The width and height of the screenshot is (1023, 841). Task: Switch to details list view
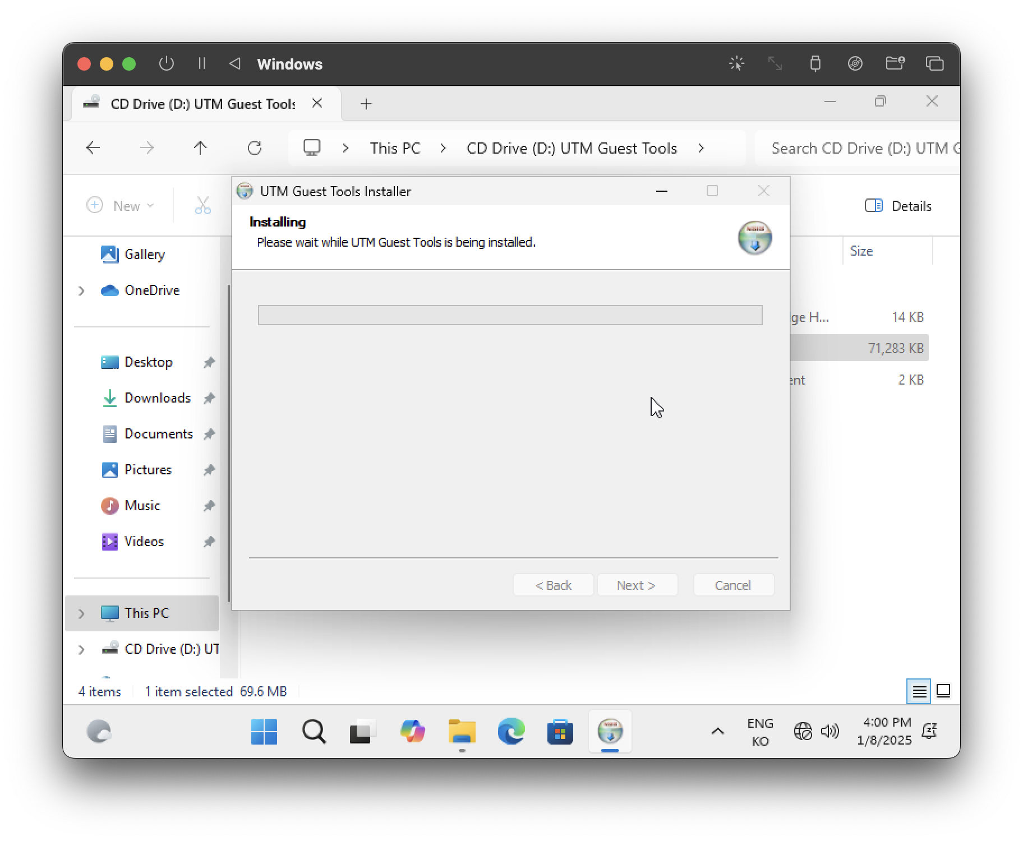point(919,691)
